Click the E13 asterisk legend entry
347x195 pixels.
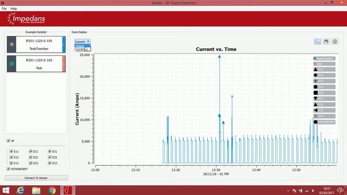pyautogui.click(x=324, y=81)
